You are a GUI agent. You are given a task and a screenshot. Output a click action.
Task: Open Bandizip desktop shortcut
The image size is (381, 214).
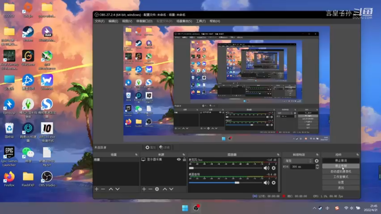coord(9,107)
